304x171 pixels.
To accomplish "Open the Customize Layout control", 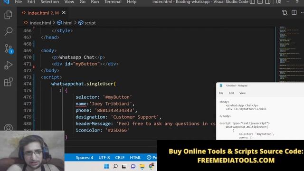I will [279, 2].
